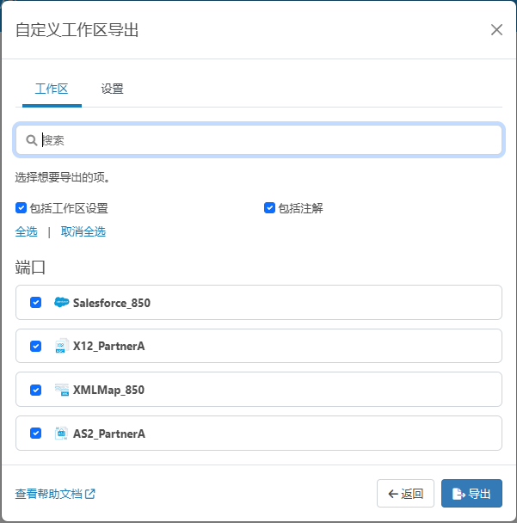Switch to the 设置 tab
This screenshot has width=517, height=523.
point(112,89)
